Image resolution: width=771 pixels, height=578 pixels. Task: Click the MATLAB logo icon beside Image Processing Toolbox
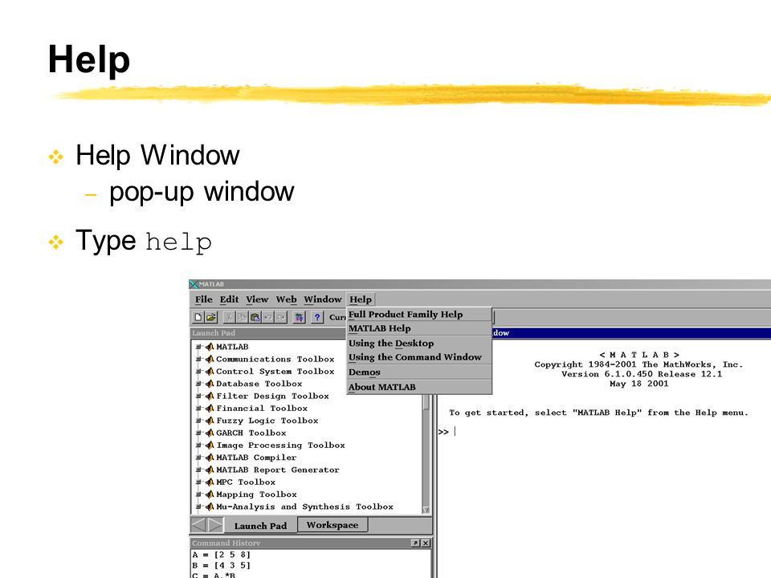pyautogui.click(x=210, y=446)
